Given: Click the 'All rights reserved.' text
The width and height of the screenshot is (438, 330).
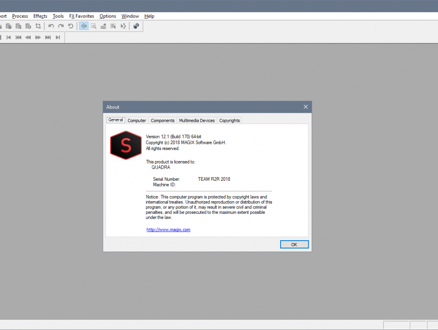Looking at the screenshot, I should 163,148.
